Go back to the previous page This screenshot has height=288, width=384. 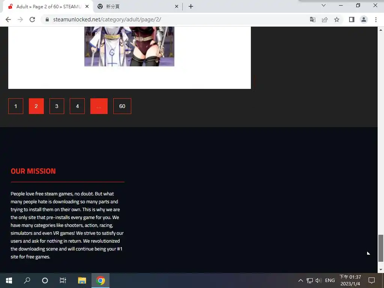click(8, 19)
